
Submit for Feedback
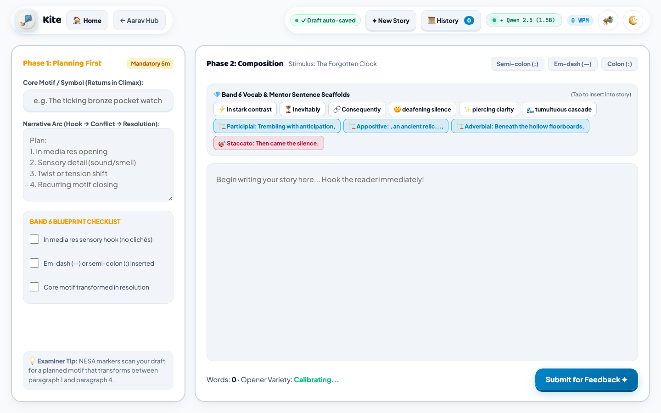click(587, 380)
